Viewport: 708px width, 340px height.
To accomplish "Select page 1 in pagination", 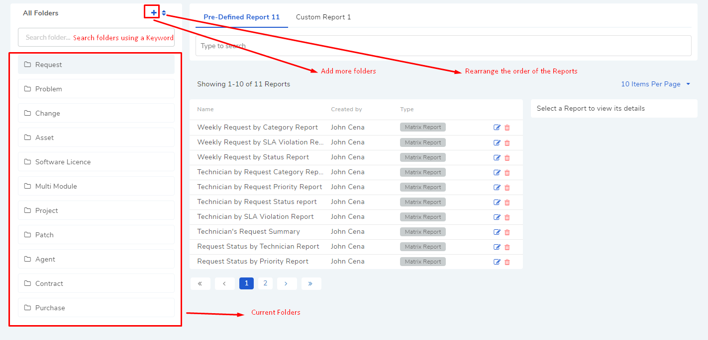I will point(246,283).
